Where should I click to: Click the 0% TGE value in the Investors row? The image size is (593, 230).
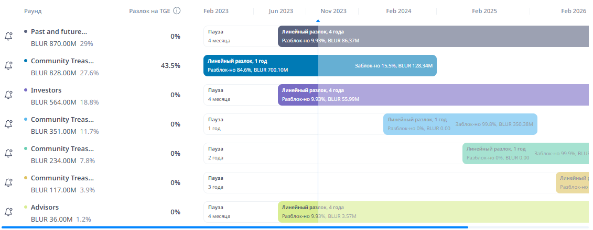click(x=176, y=95)
